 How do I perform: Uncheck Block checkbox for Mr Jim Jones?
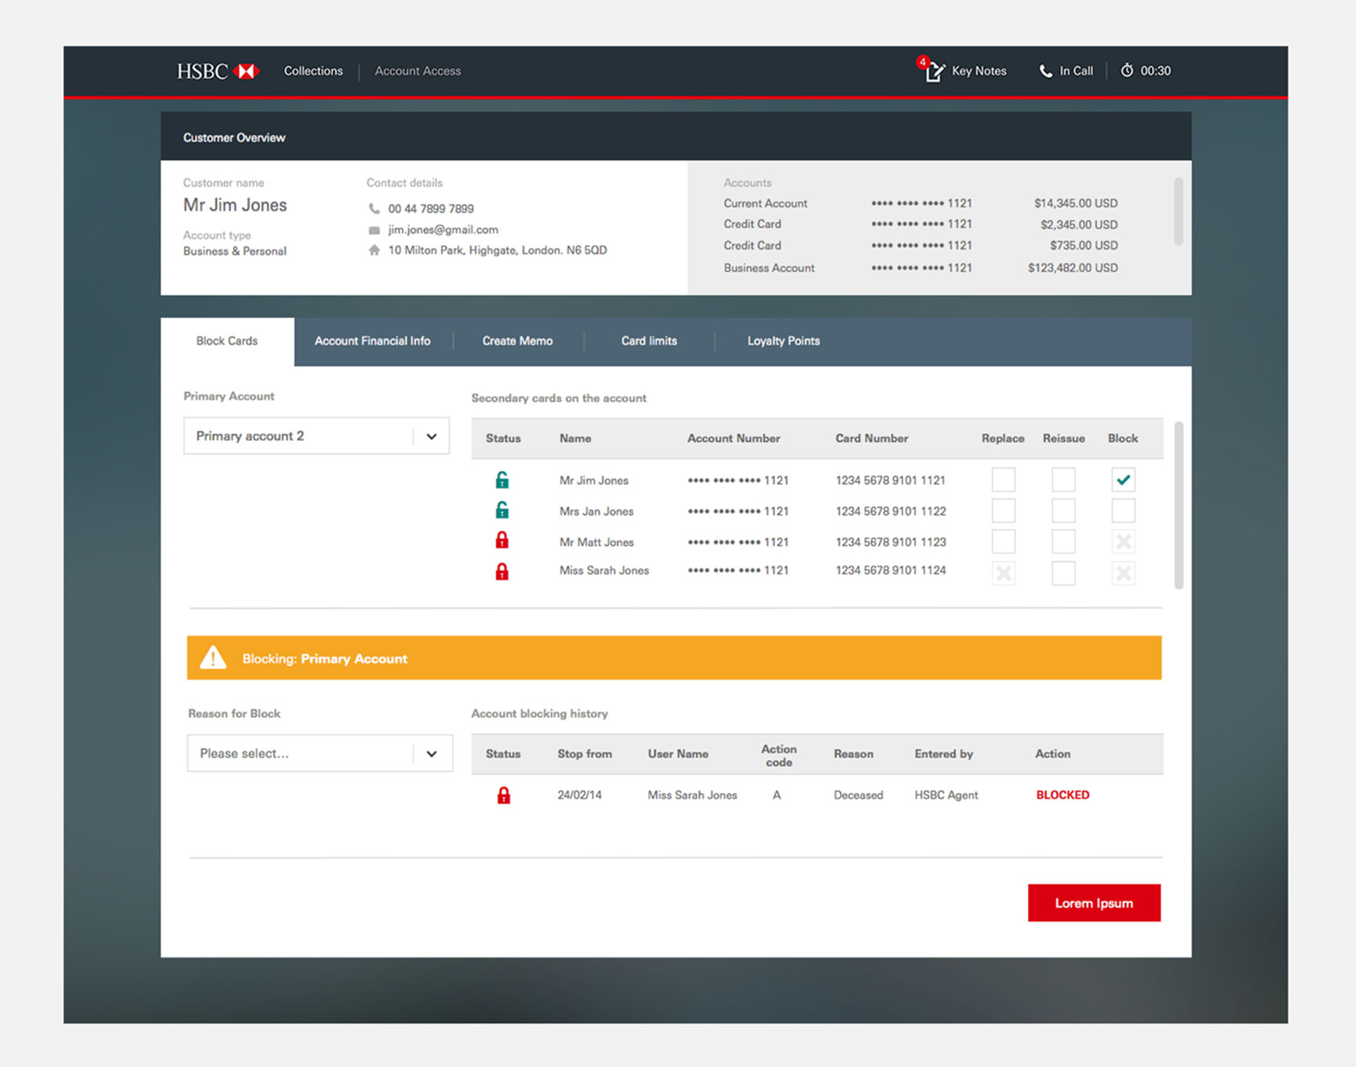coord(1123,479)
